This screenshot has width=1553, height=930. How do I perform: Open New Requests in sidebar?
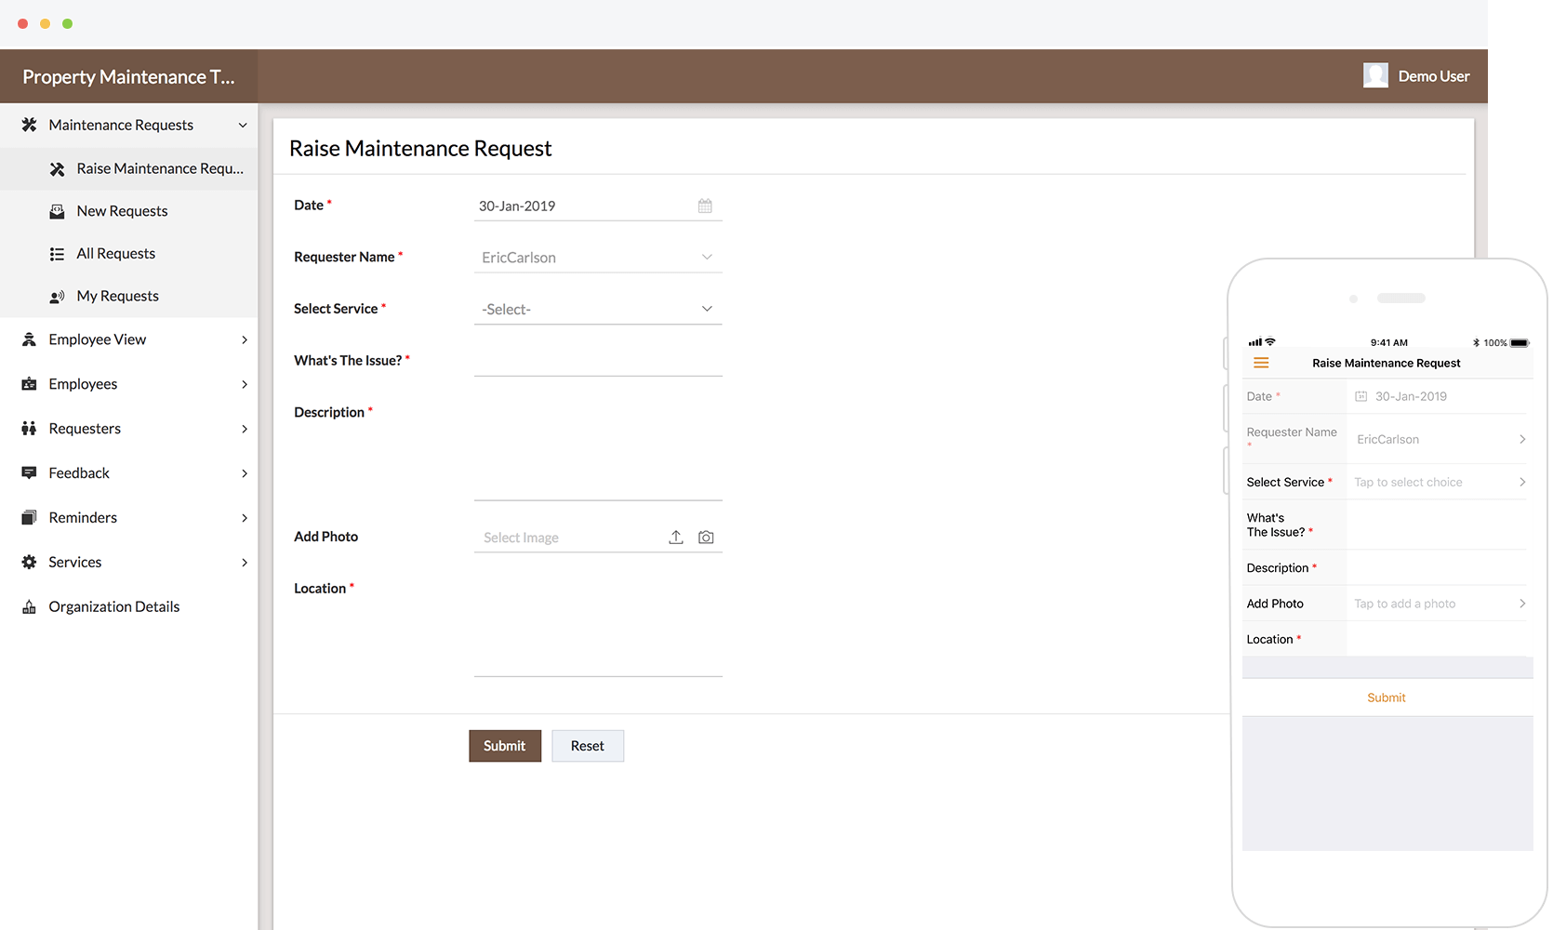[x=128, y=211]
